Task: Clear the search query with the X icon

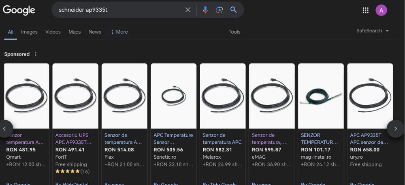Action: pyautogui.click(x=188, y=10)
